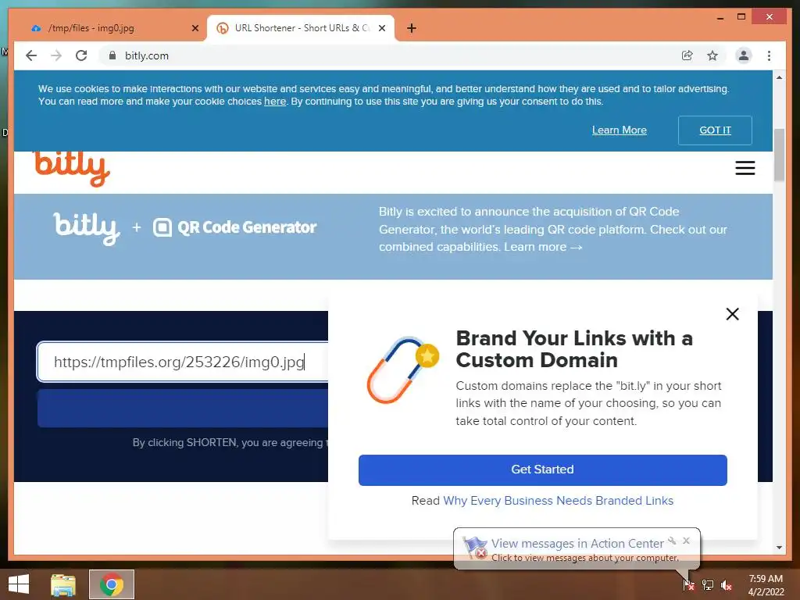Image resolution: width=800 pixels, height=600 pixels.
Task: Click the 'By clicking SHORTEN' agreement text
Action: (230, 442)
